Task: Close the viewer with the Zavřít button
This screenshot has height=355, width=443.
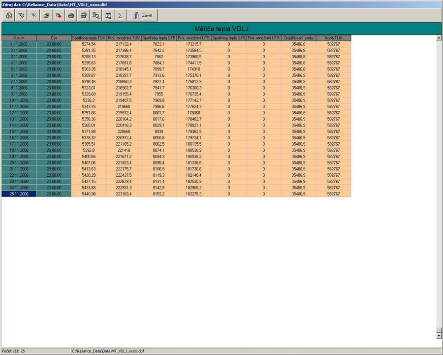Action: [x=142, y=16]
